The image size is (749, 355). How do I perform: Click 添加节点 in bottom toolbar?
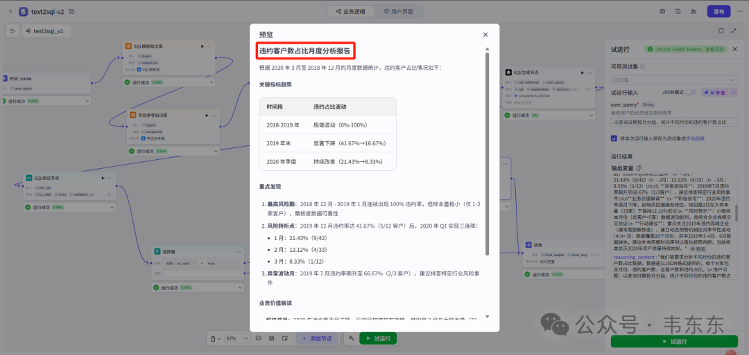[x=317, y=338]
